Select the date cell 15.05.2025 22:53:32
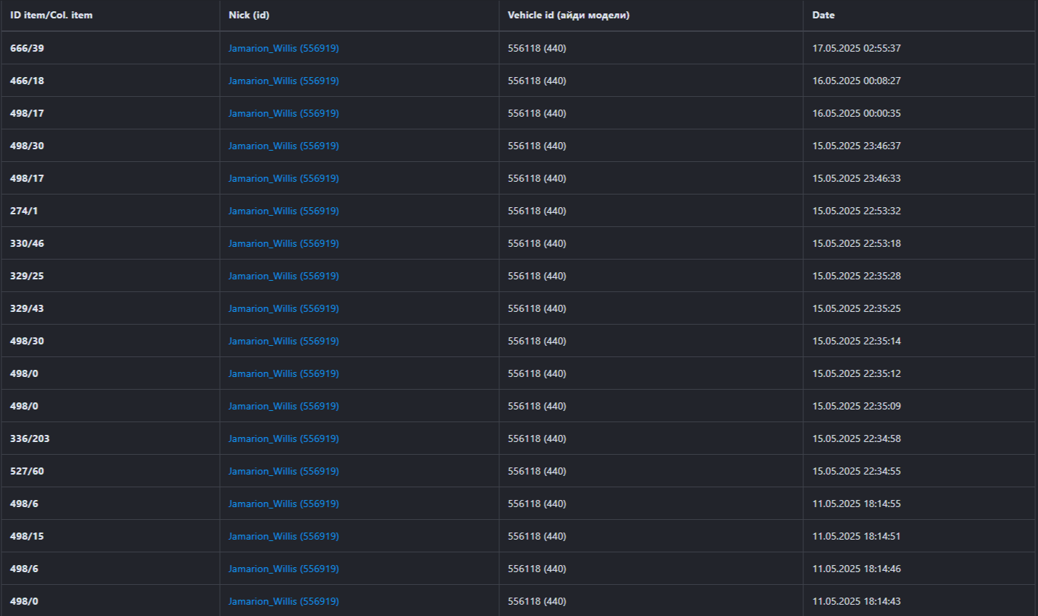 [856, 211]
